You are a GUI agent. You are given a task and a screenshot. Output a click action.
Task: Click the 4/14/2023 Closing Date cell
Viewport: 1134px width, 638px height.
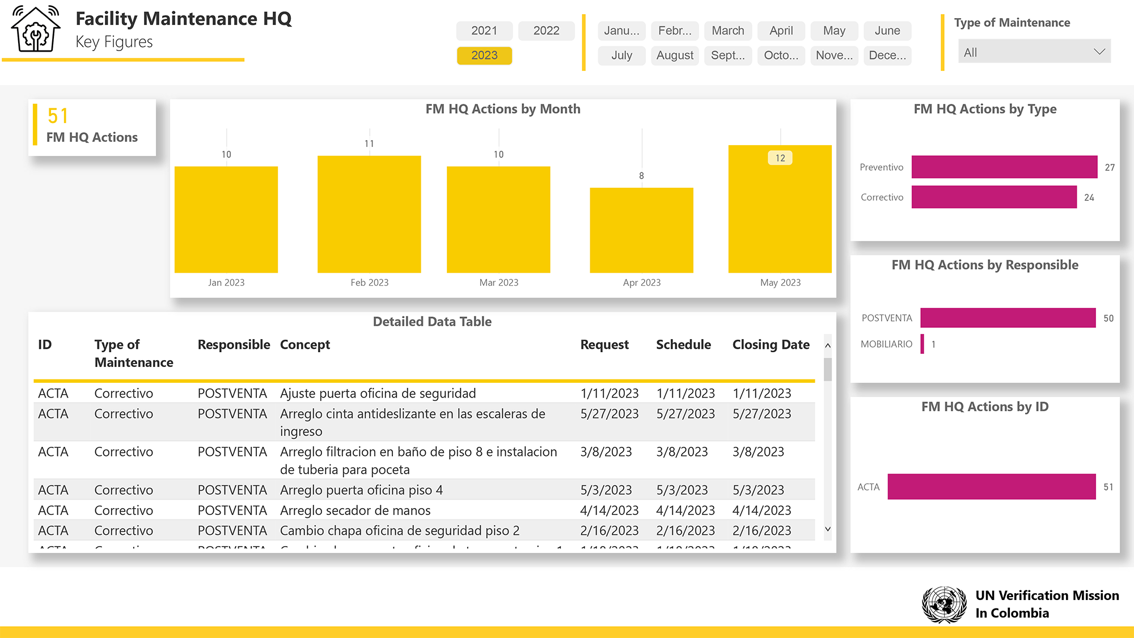[761, 510]
